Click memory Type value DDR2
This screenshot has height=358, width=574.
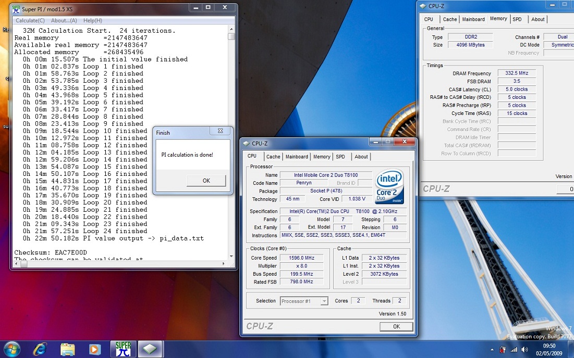tap(470, 37)
